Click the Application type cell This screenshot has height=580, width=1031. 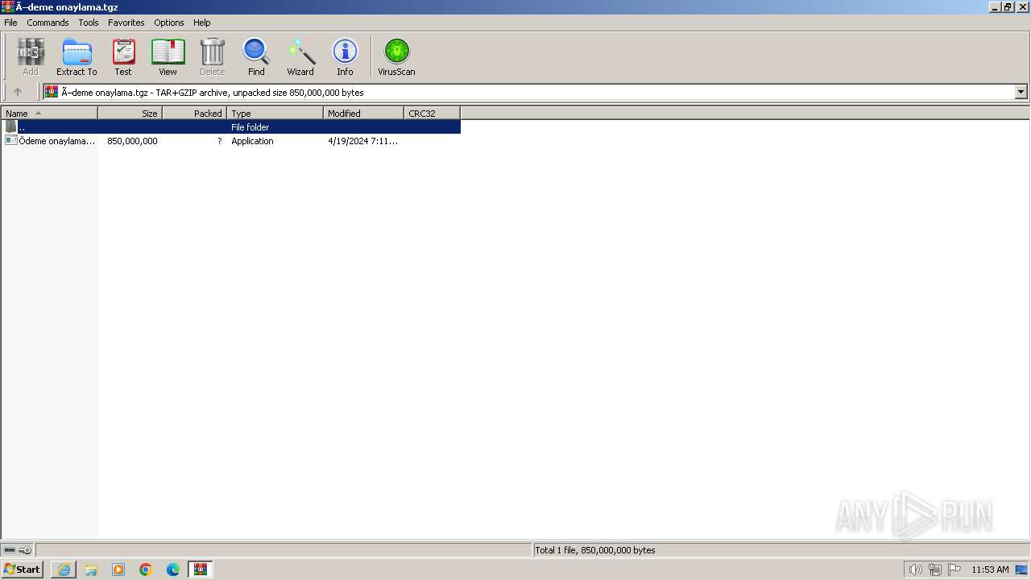pos(252,141)
